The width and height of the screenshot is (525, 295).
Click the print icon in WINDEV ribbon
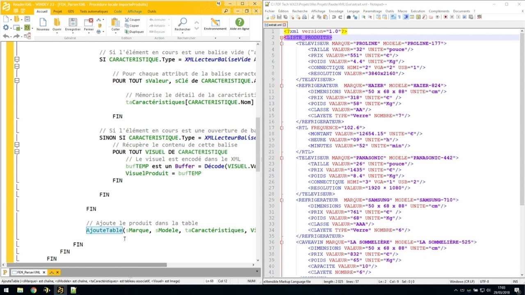98,32
